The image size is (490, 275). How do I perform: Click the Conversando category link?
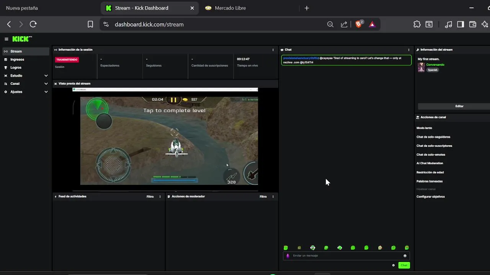(x=435, y=65)
